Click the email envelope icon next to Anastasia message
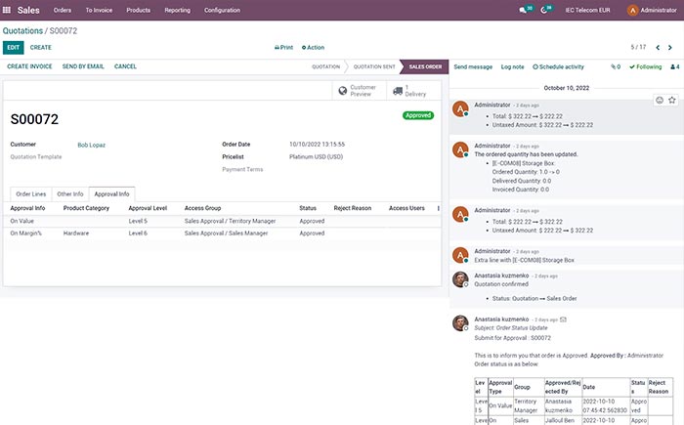The width and height of the screenshot is (684, 425). point(563,319)
